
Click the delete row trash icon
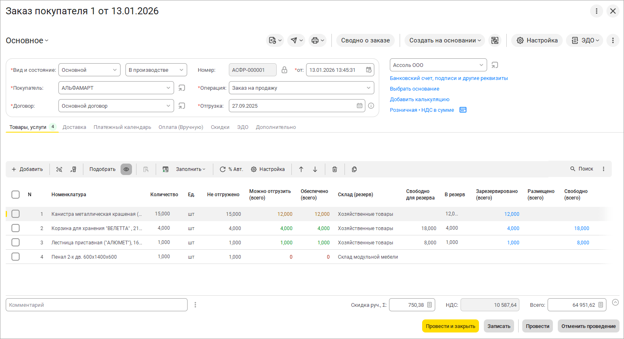point(335,169)
